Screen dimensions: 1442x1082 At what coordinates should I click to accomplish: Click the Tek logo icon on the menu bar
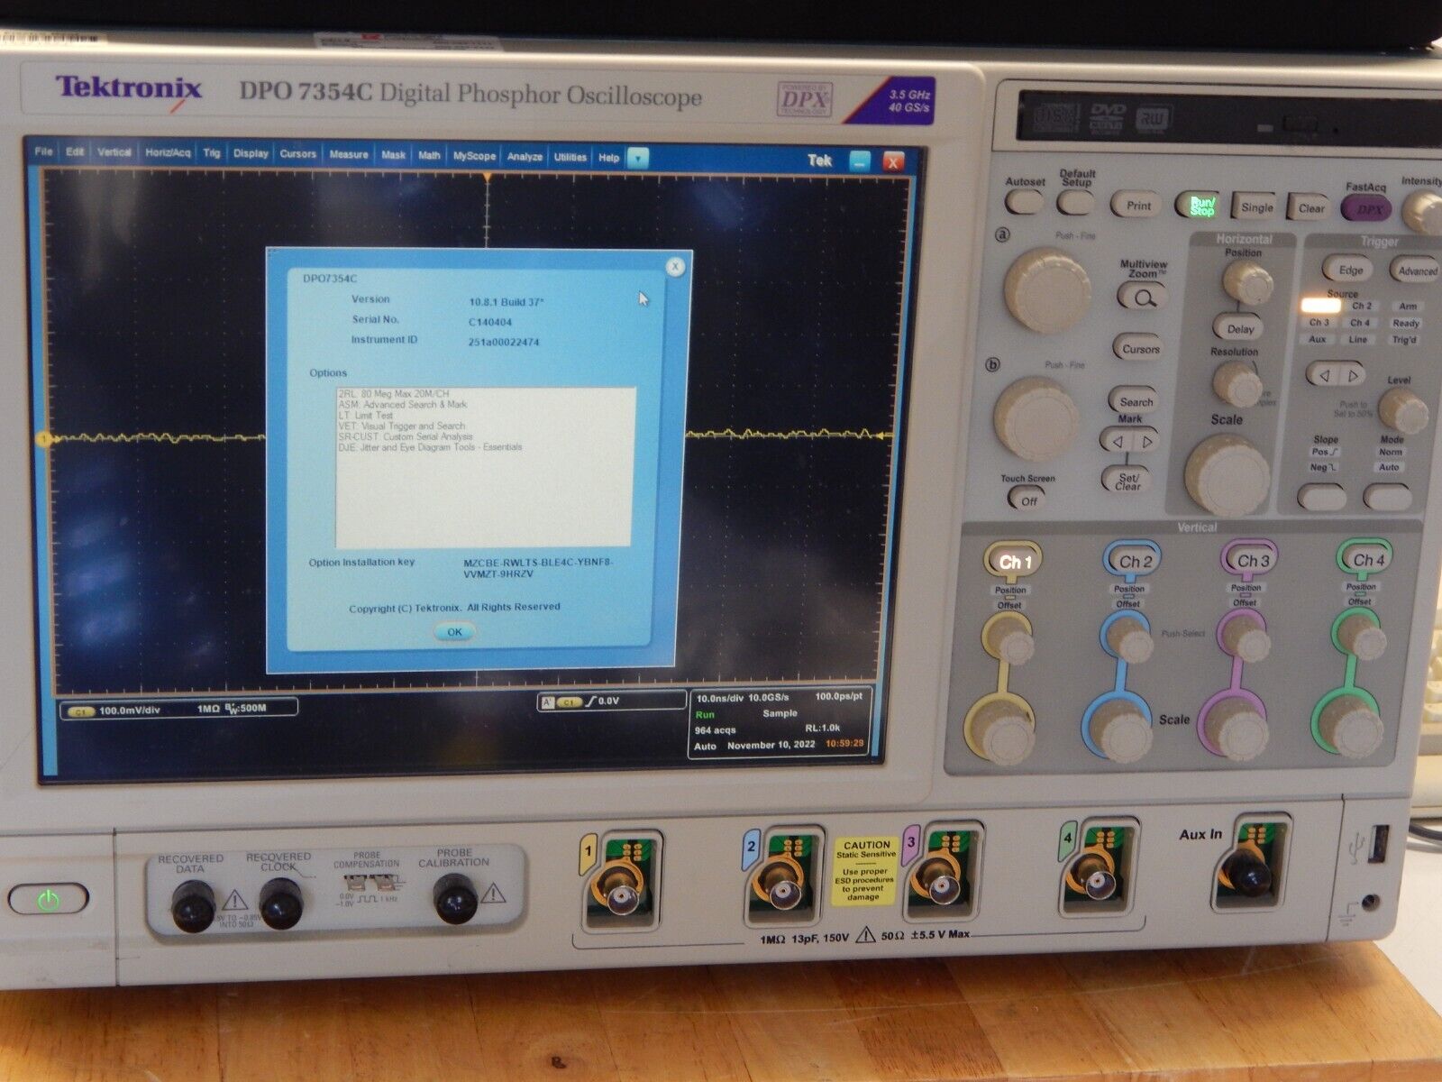818,159
